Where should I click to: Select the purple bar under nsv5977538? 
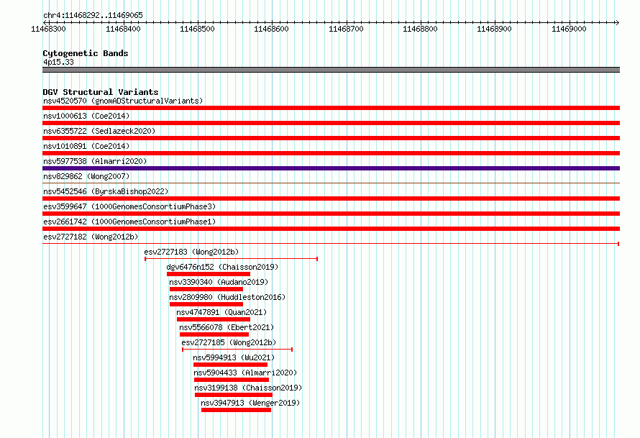[331, 168]
